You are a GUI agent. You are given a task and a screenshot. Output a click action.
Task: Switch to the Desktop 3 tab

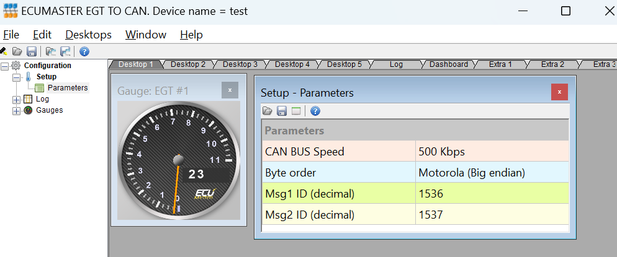(x=240, y=64)
